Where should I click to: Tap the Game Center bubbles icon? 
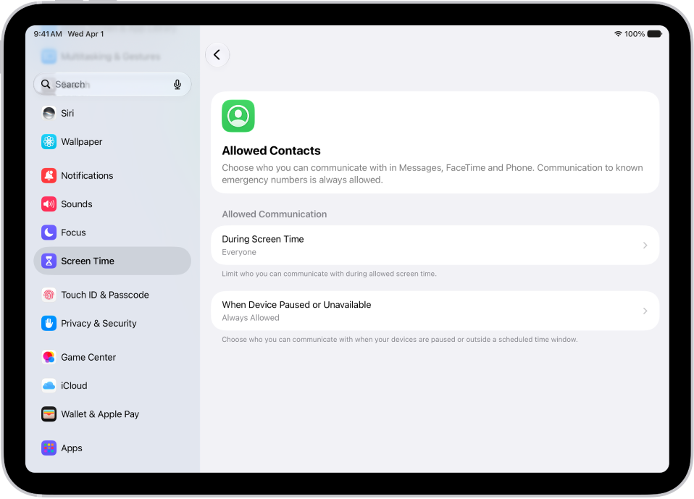[49, 357]
